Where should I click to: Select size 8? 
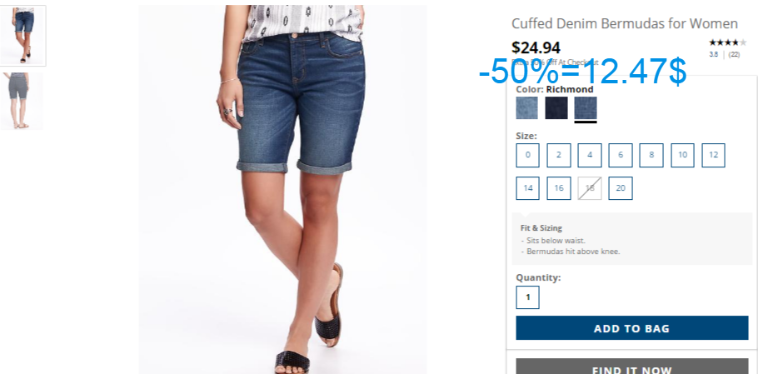pos(651,155)
